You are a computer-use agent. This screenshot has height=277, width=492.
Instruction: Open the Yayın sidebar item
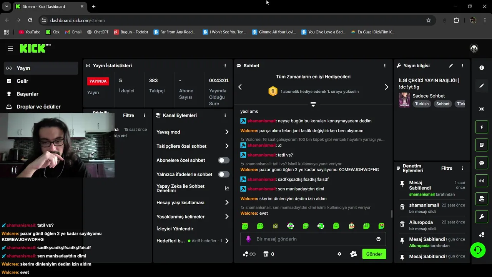point(41,68)
